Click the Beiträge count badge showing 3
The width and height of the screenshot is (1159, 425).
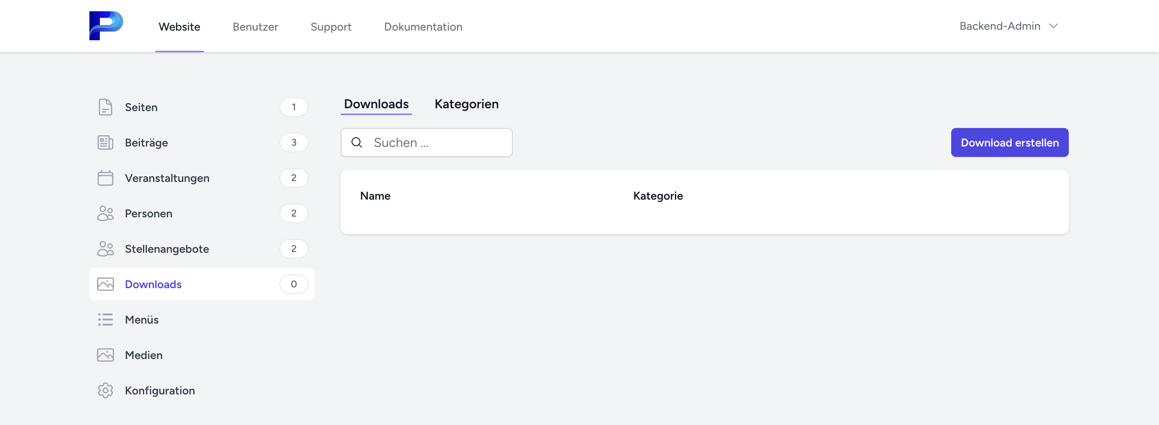293,142
